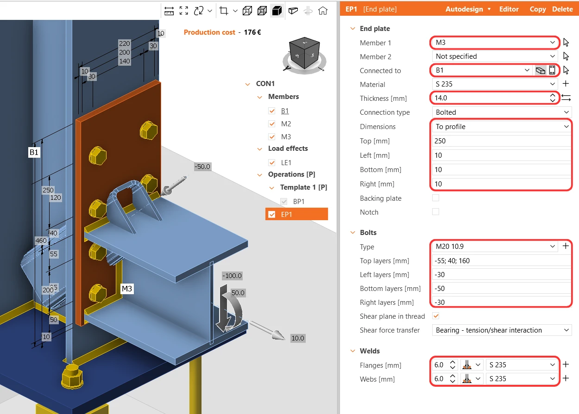Open the Editor

509,9
